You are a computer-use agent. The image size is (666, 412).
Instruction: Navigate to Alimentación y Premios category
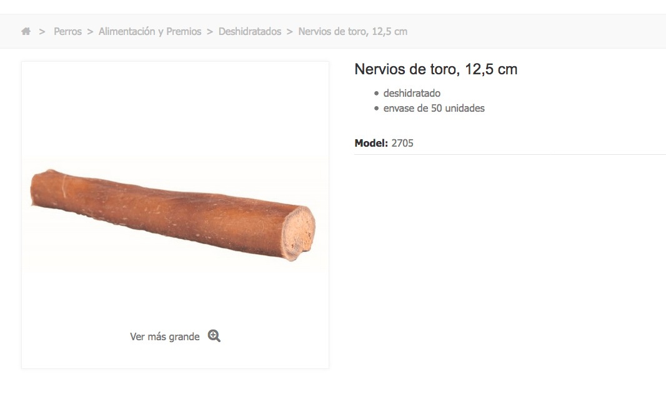(150, 31)
